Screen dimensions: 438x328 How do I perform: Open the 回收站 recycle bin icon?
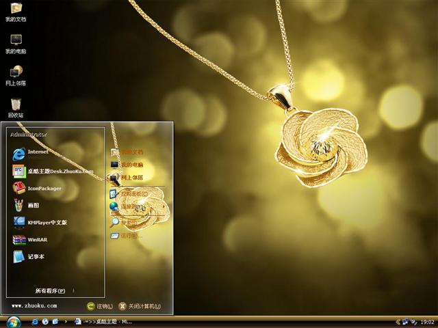pos(15,105)
